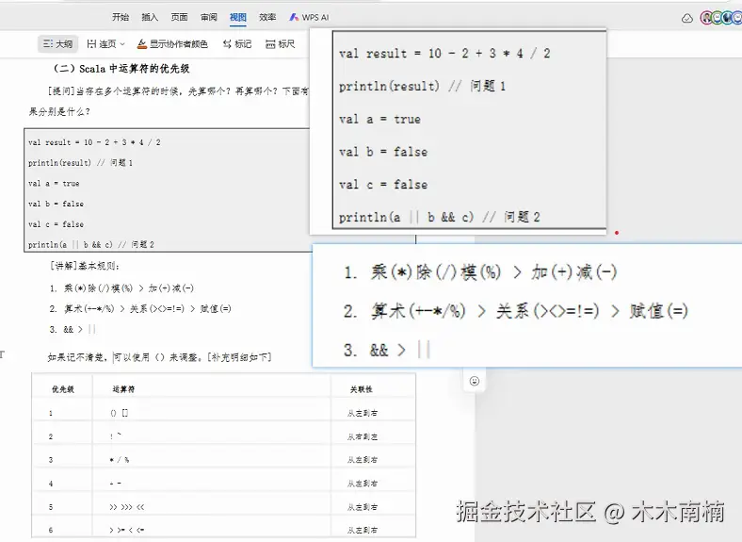Switch to the 插入 tab

pyautogui.click(x=150, y=17)
